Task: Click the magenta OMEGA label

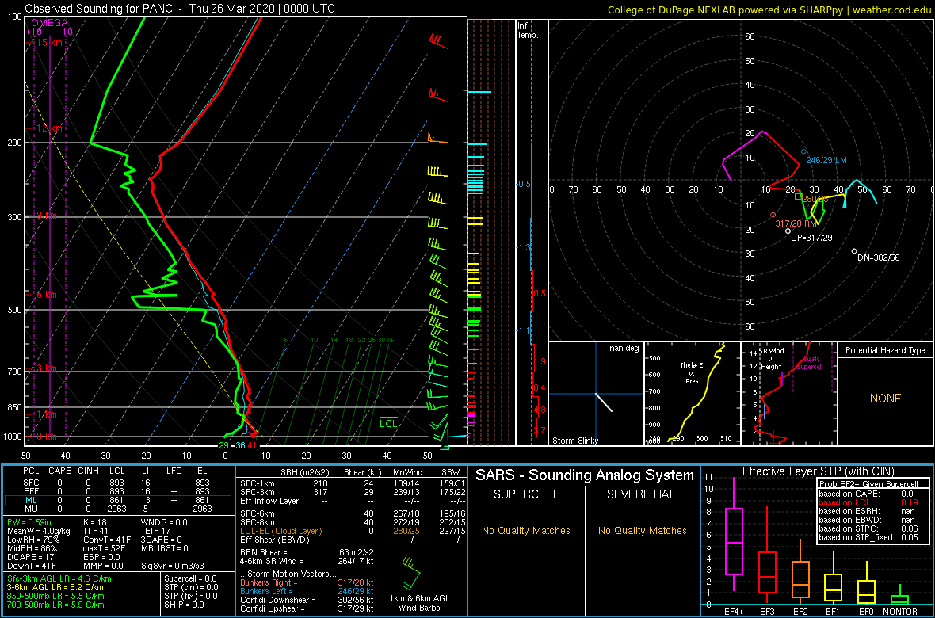Action: tap(48, 23)
